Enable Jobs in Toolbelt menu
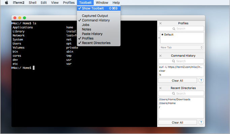Image resolution: width=230 pixels, height=134 pixels. click(99, 25)
